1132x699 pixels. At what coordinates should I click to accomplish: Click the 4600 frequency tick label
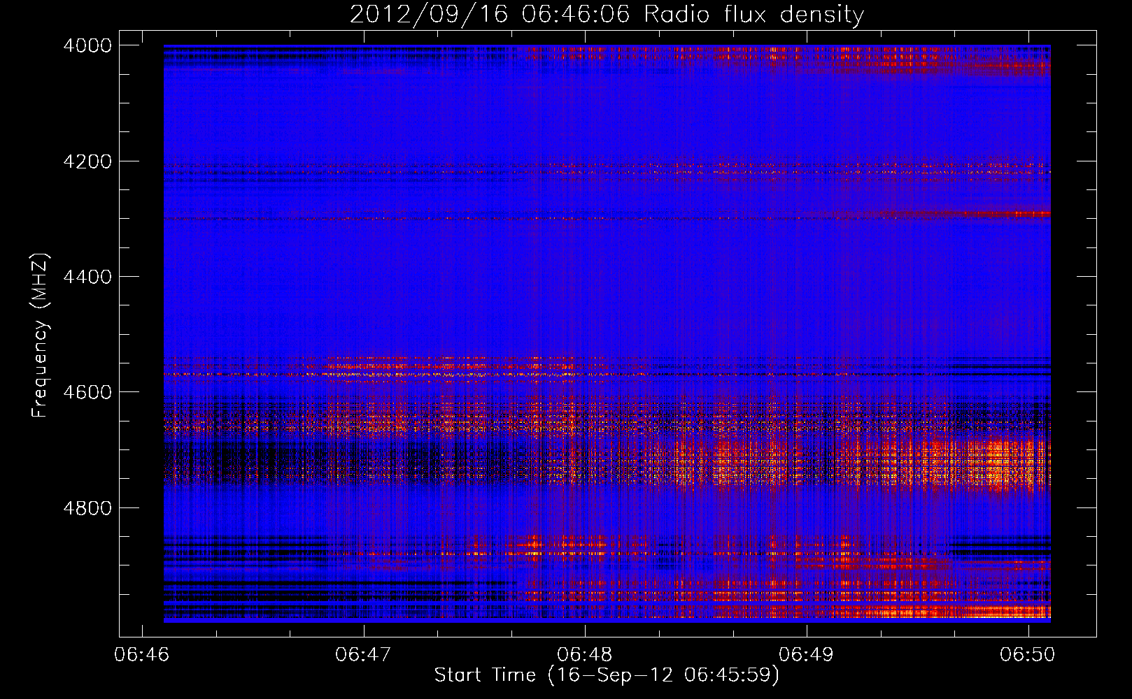click(87, 392)
